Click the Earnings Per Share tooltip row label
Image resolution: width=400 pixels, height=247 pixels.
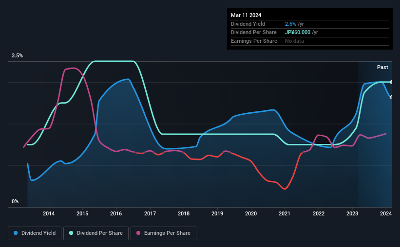254,41
